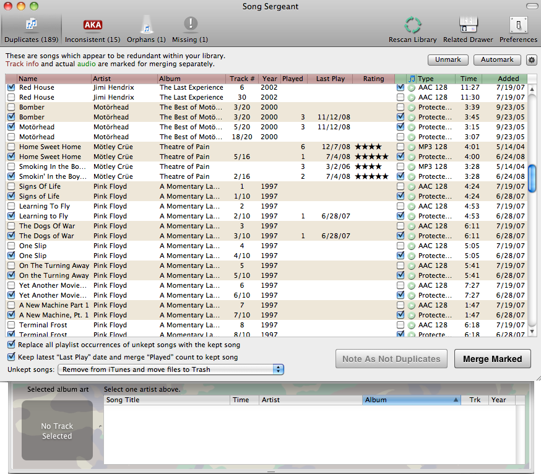
Task: Play the Yet Another Movie preview added 6/28/07
Action: click(x=411, y=296)
